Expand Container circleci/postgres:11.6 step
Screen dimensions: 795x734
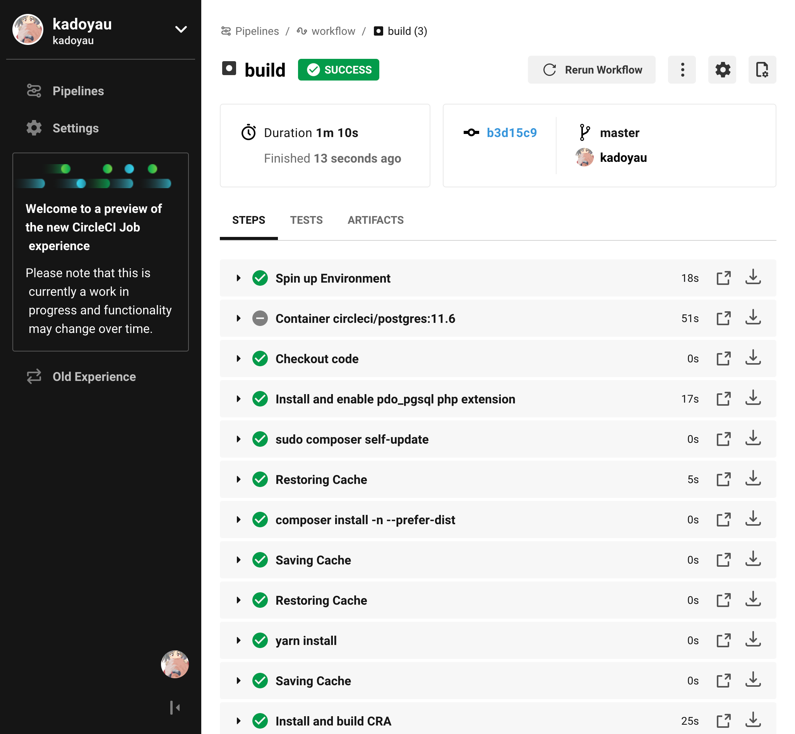click(x=238, y=318)
